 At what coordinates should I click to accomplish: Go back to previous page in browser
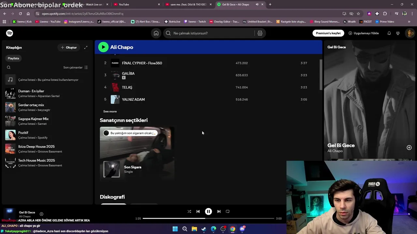[x=5, y=14]
